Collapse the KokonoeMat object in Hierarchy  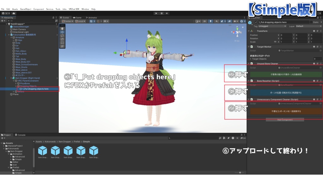9,35
